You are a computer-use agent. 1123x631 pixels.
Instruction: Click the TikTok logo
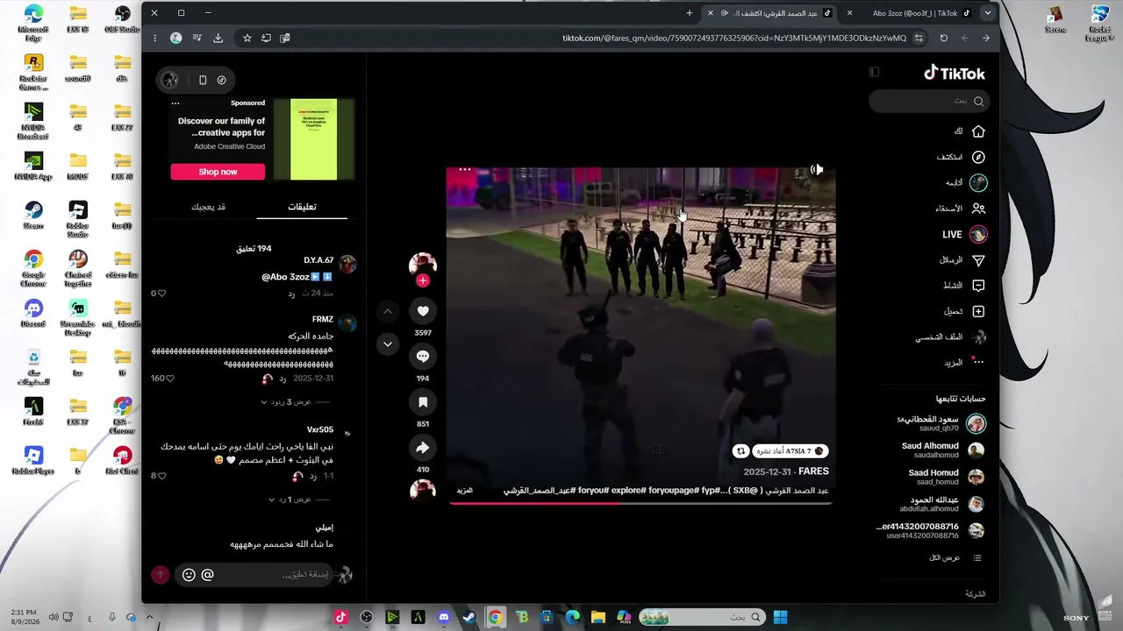955,73
